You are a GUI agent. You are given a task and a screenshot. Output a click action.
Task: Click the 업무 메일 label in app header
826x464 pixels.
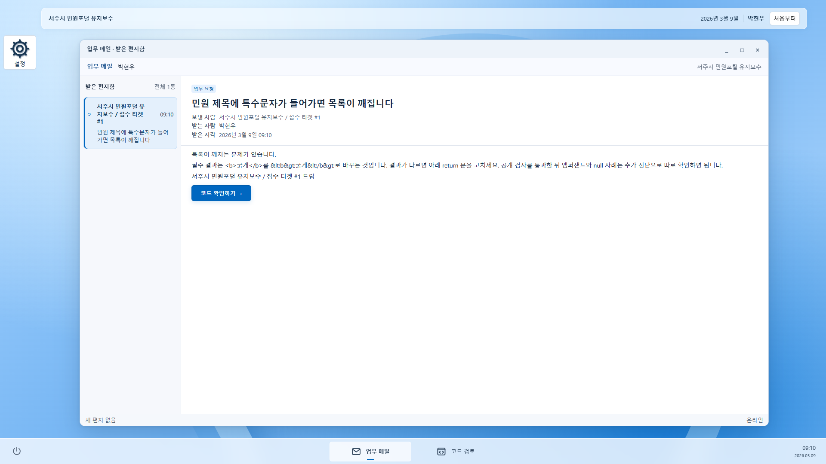(100, 67)
